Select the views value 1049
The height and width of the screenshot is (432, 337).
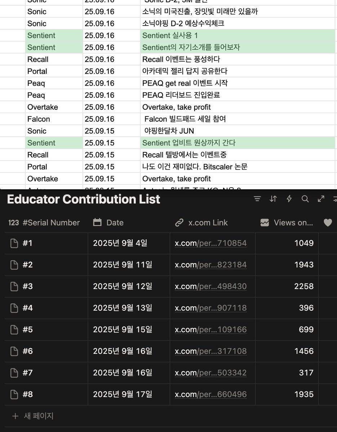point(304,243)
